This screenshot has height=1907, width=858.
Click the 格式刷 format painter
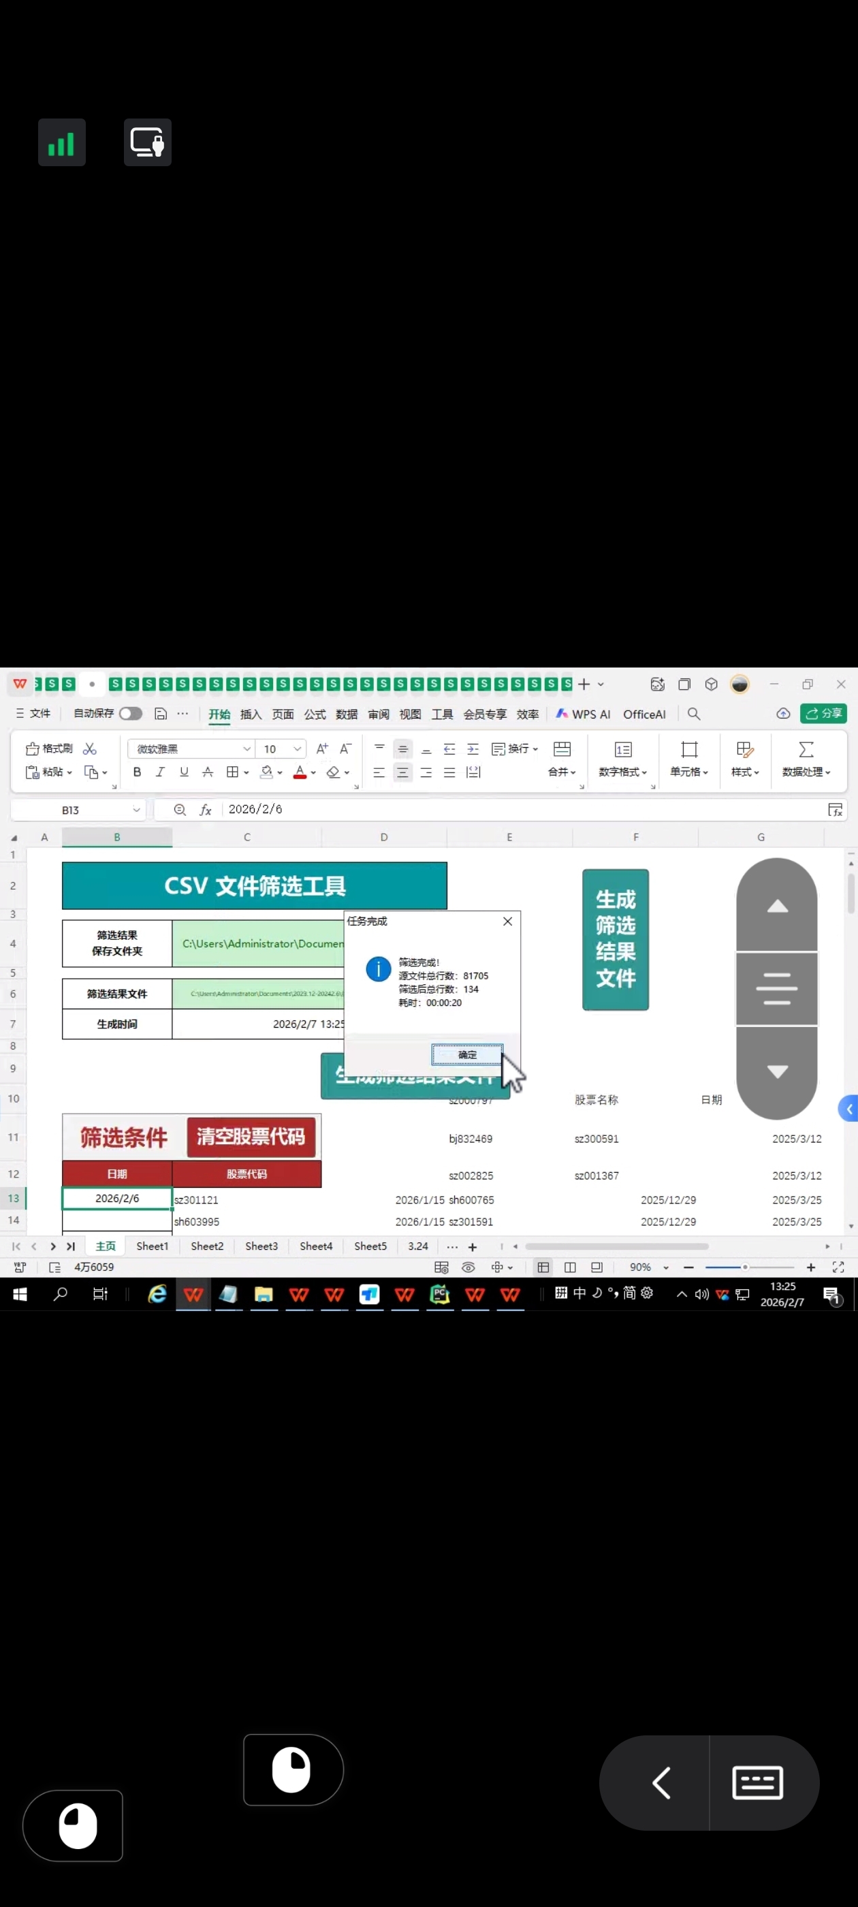[x=50, y=748]
